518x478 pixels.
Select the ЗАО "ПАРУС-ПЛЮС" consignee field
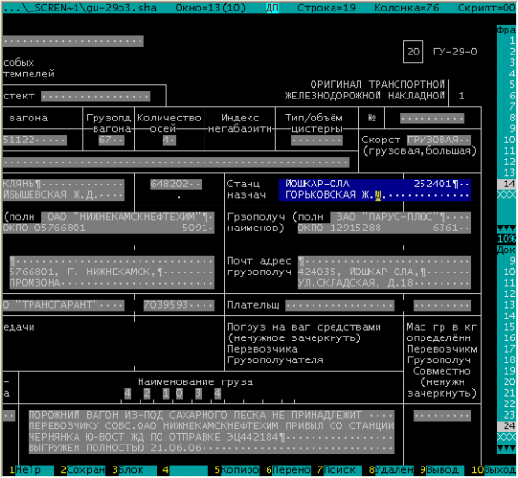[x=400, y=217]
